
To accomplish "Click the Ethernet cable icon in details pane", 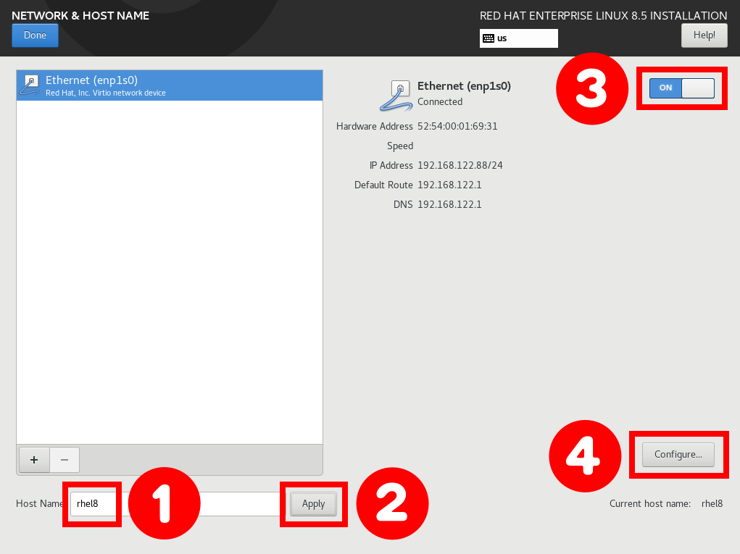I will tap(396, 96).
